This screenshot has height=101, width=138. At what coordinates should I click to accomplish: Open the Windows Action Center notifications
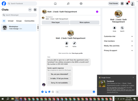[x=135, y=99]
